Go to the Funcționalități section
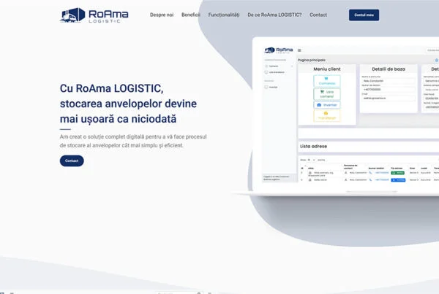This screenshot has width=439, height=294. [224, 15]
